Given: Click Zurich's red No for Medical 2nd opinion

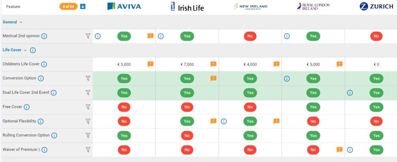Looking at the screenshot, I should (376, 36).
